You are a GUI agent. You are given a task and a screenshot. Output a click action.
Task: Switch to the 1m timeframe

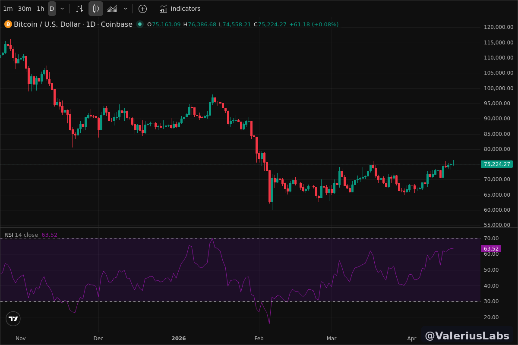pos(8,9)
